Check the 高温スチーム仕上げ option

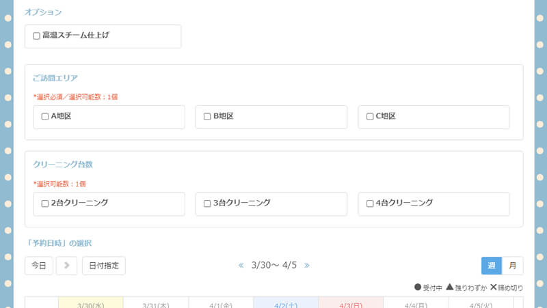(37, 36)
